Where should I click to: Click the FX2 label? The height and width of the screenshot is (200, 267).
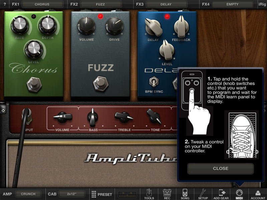click(74, 4)
